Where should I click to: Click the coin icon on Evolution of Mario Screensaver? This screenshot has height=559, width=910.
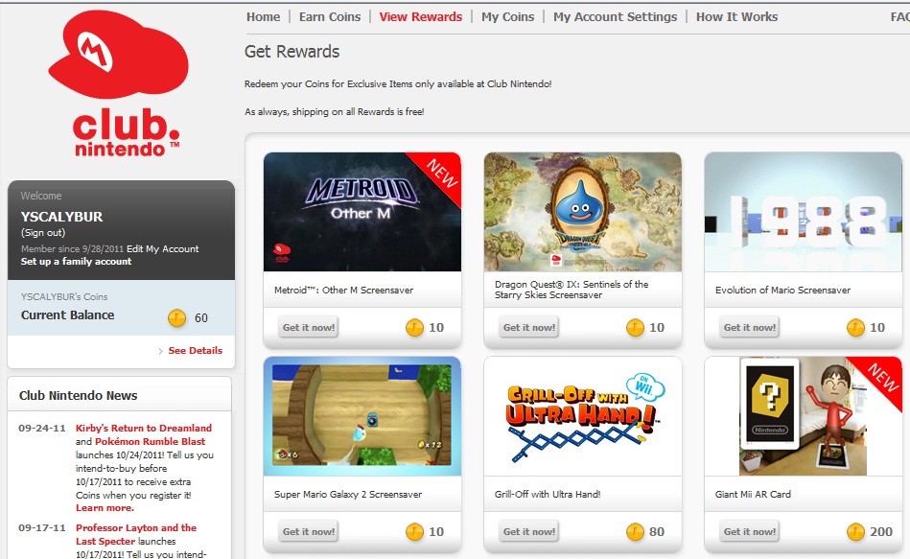point(855,327)
